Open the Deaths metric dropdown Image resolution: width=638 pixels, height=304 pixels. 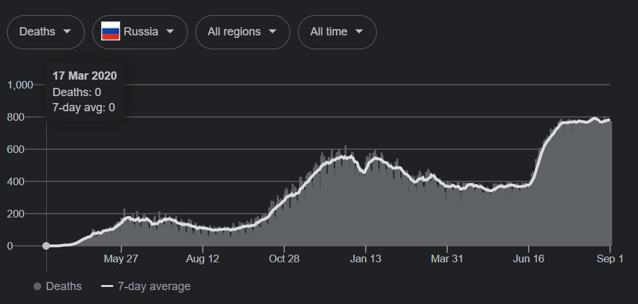tap(46, 32)
